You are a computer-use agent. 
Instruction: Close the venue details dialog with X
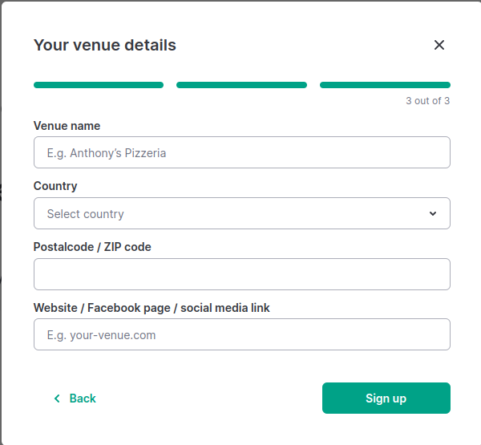[439, 45]
